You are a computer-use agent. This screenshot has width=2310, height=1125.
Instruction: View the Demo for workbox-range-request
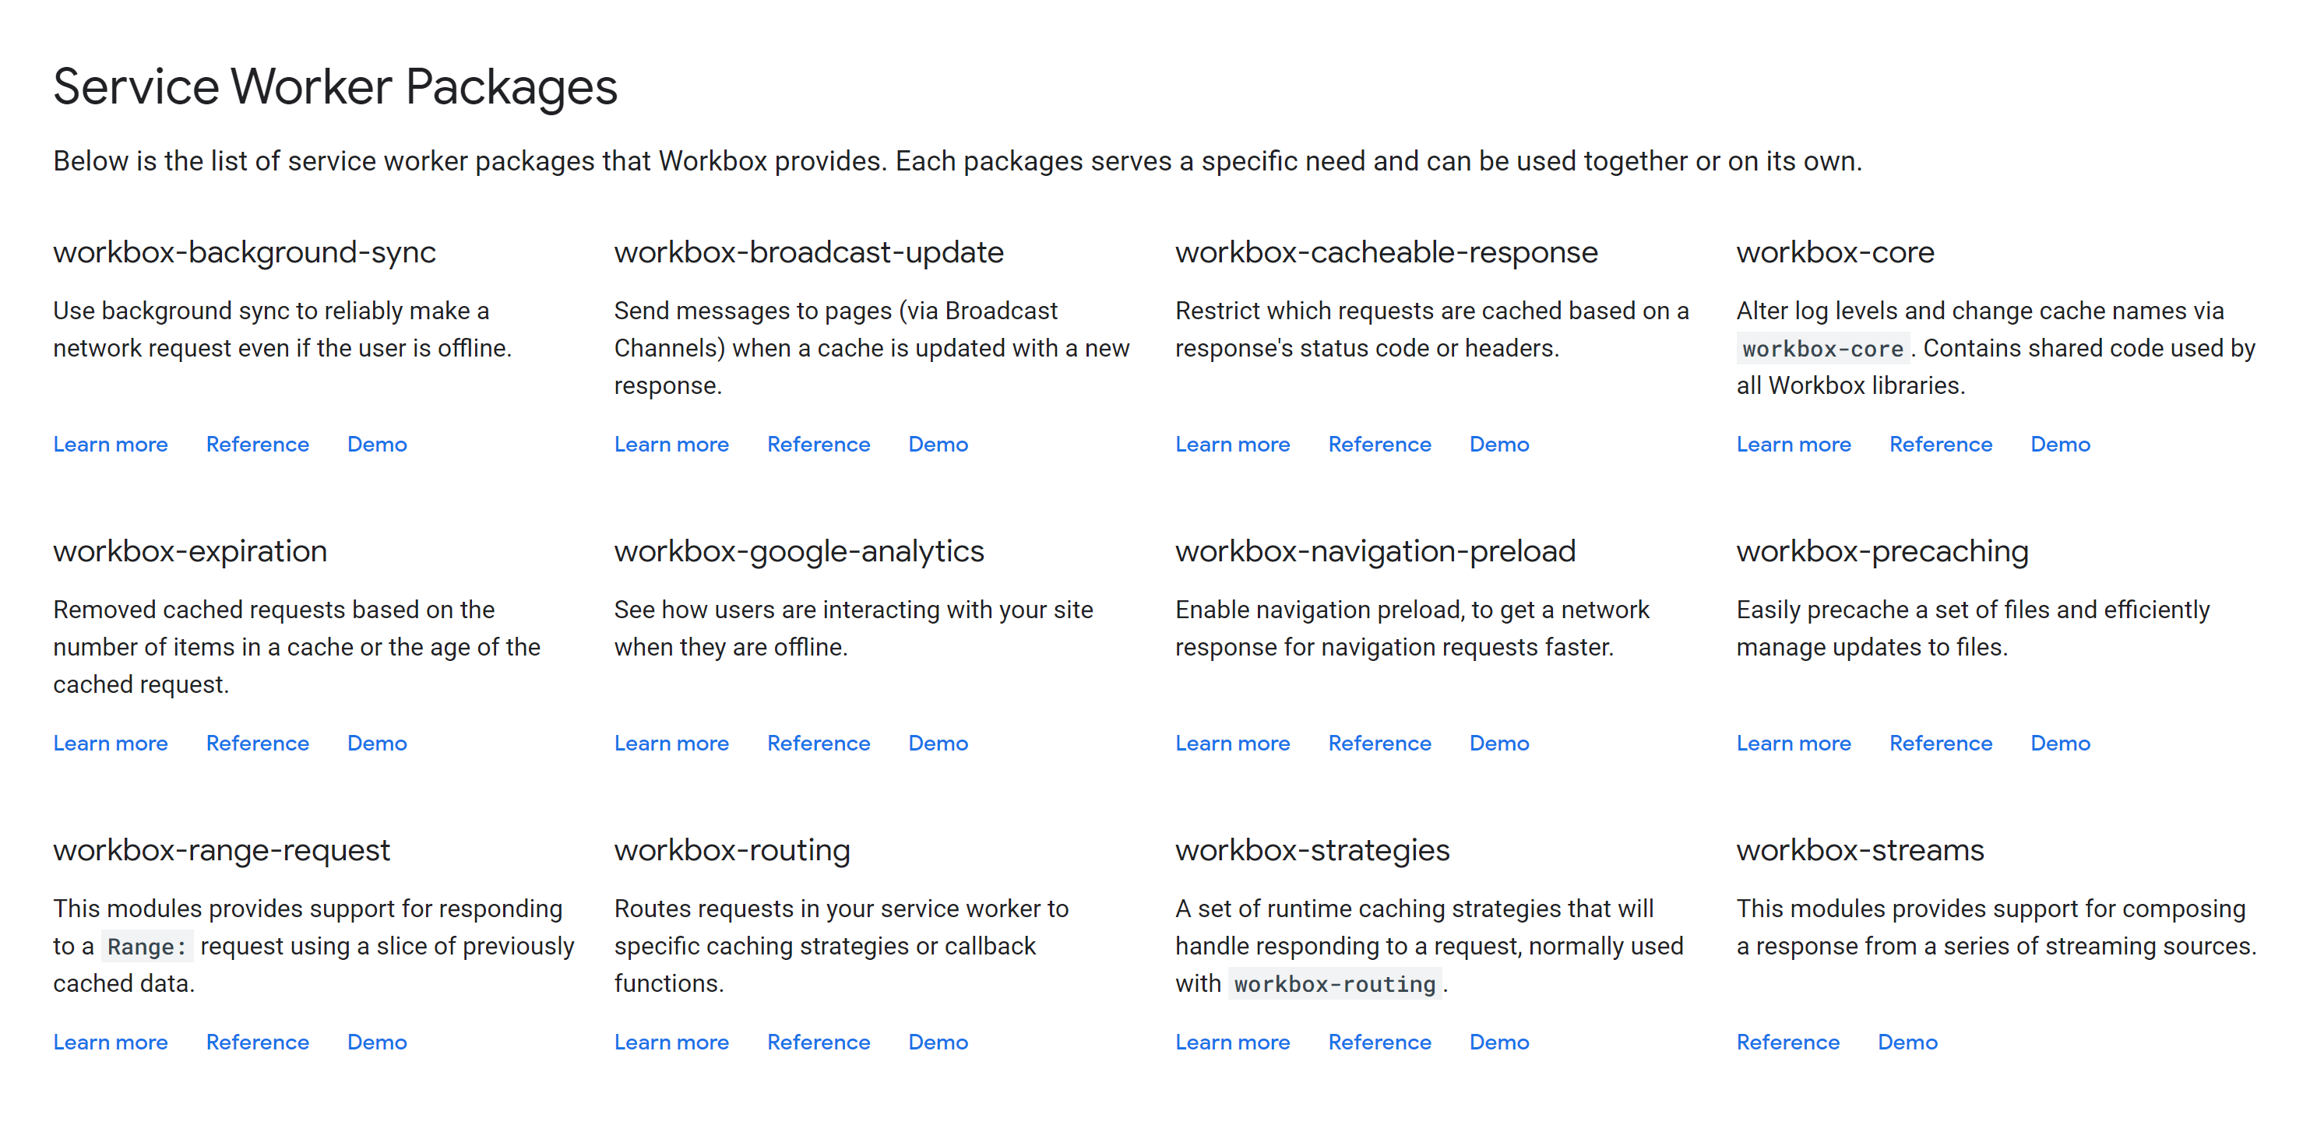[x=377, y=1042]
